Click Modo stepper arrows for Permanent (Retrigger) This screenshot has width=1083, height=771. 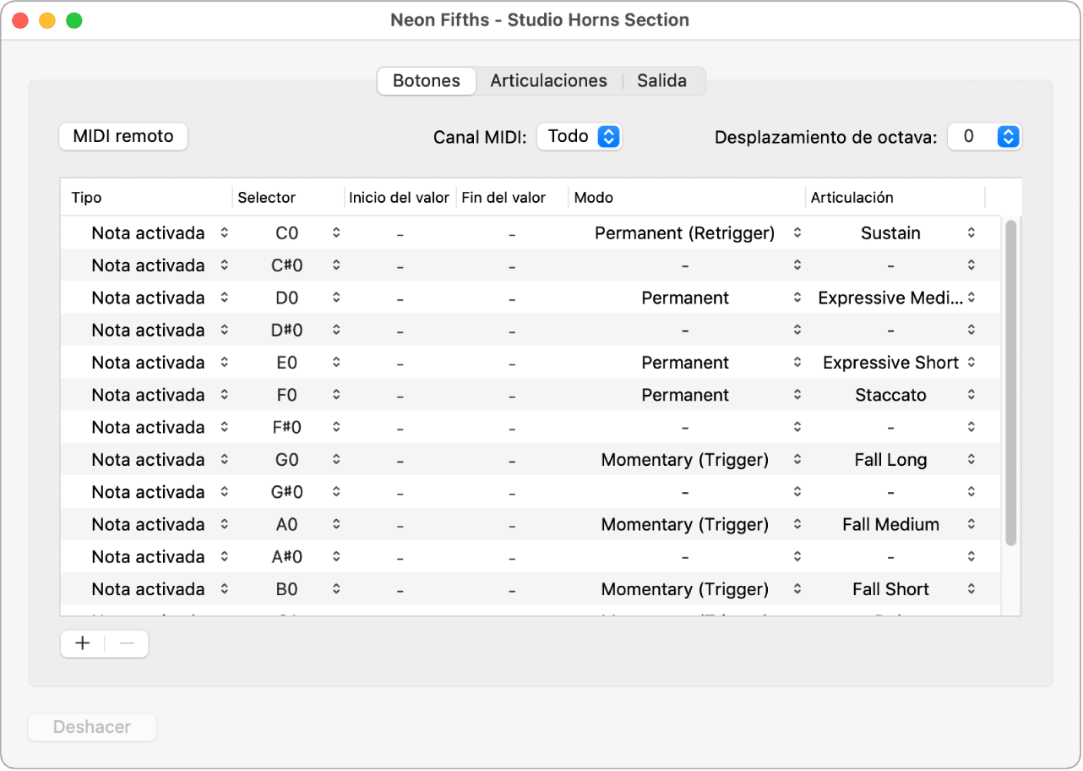[x=797, y=232]
